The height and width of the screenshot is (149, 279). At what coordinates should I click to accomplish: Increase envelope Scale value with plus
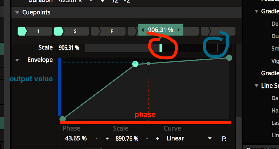point(158,138)
